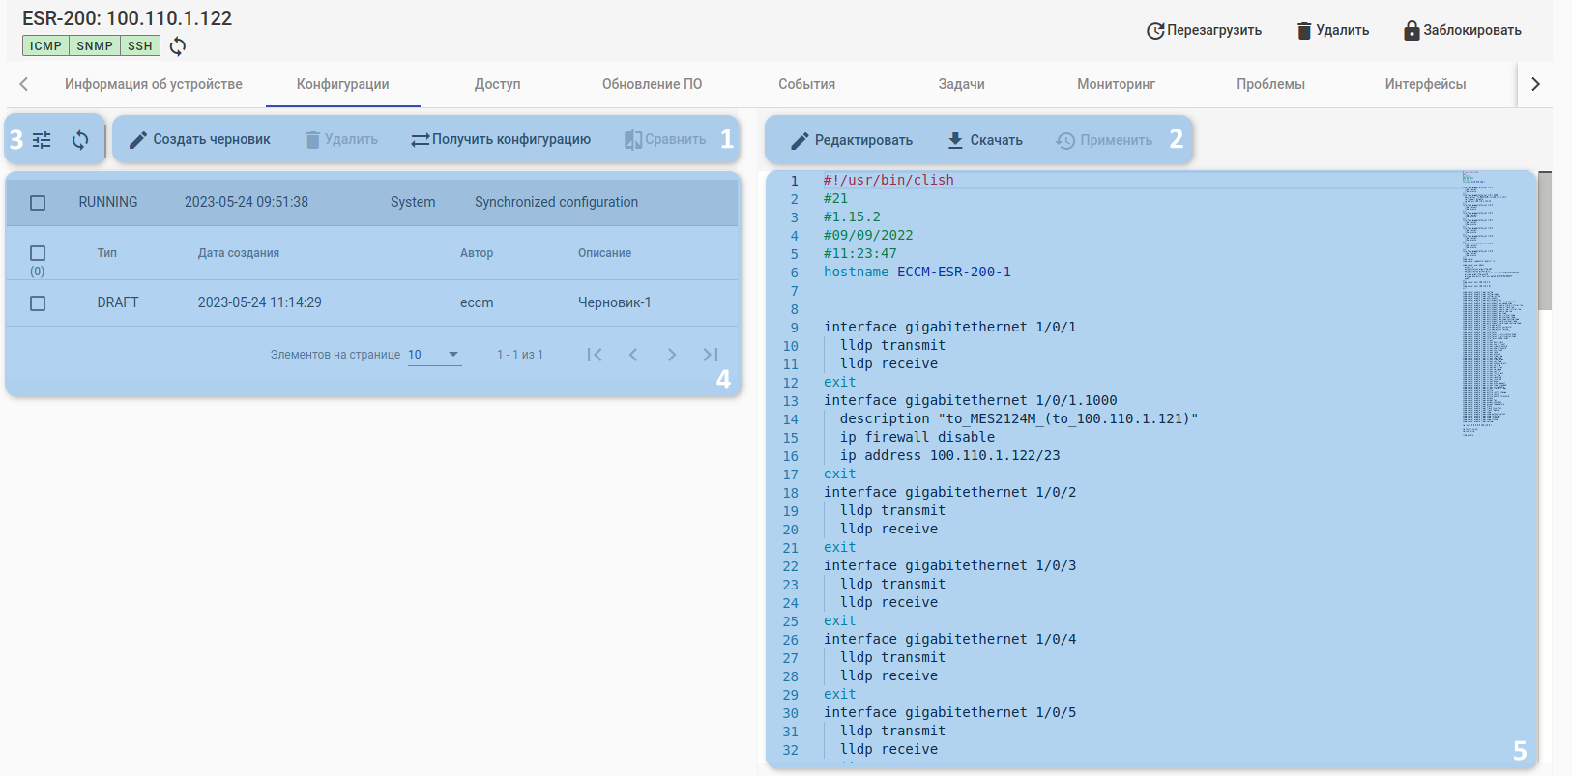
Task: Refresh the configuration list
Action: pos(80,140)
